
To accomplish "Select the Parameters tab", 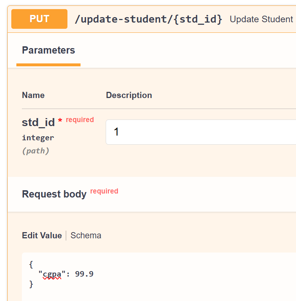I will 48,50.
